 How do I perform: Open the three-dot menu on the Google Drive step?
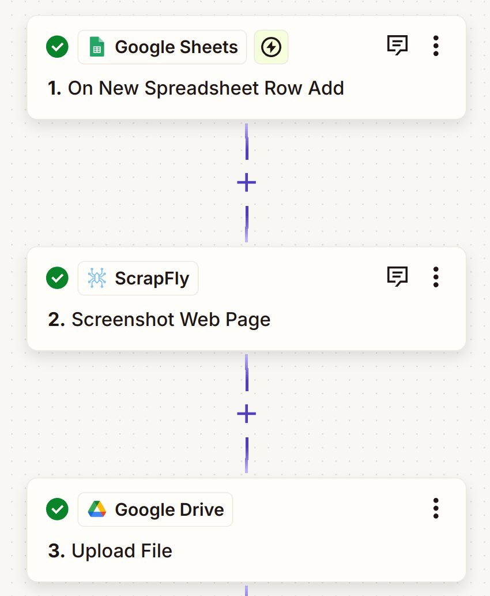click(x=436, y=509)
